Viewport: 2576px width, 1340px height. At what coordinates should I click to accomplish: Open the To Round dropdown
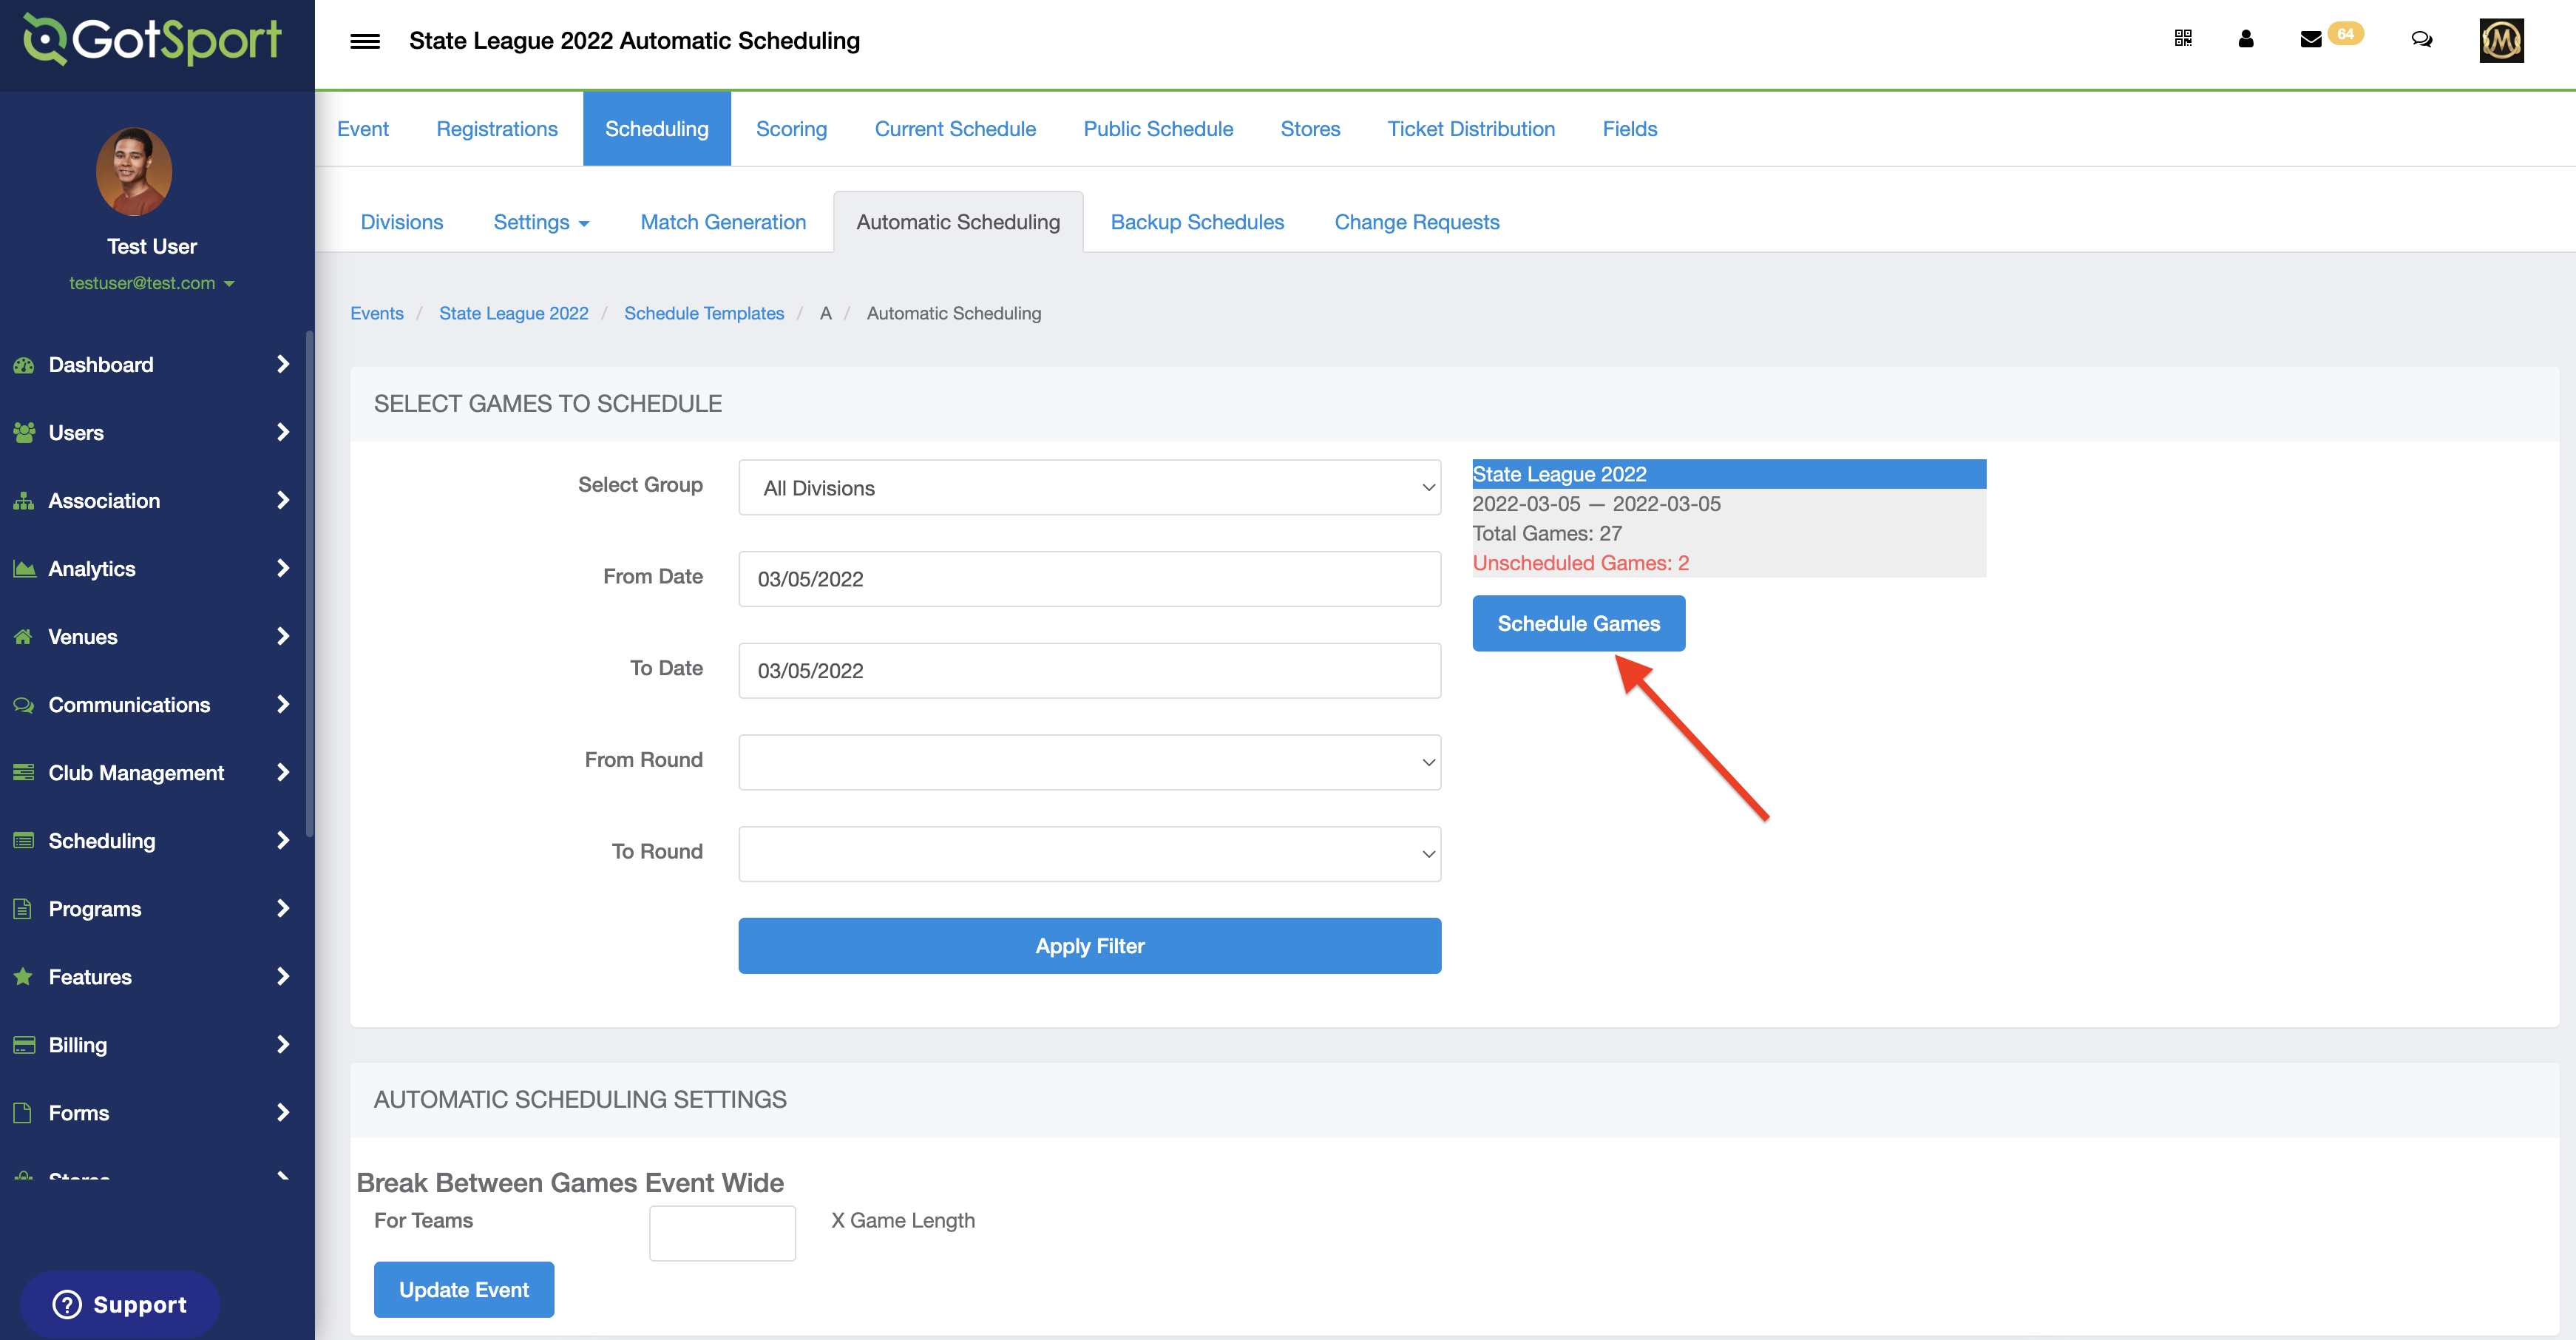point(1089,854)
